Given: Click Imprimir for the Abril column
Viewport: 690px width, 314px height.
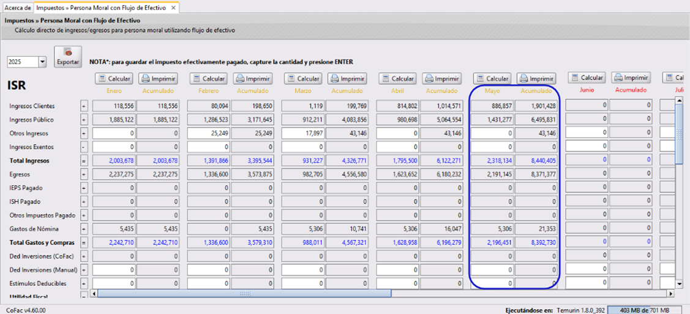Looking at the screenshot, I should click(x=441, y=78).
